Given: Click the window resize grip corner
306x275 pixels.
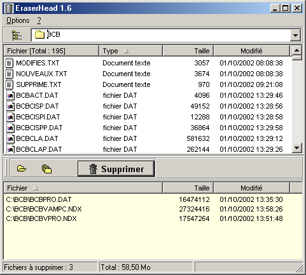Looking at the screenshot, I should point(300,269).
